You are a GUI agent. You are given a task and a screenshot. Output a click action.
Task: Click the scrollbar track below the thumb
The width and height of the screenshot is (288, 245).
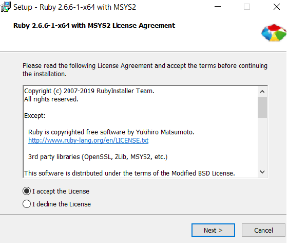click(262, 143)
